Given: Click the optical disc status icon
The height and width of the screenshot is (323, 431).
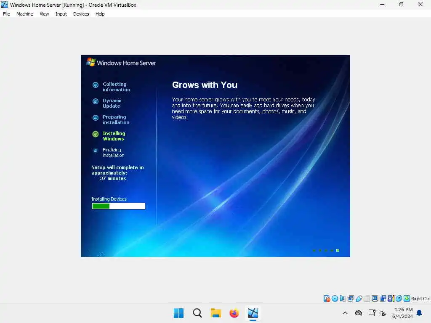Looking at the screenshot, I should click(335, 298).
